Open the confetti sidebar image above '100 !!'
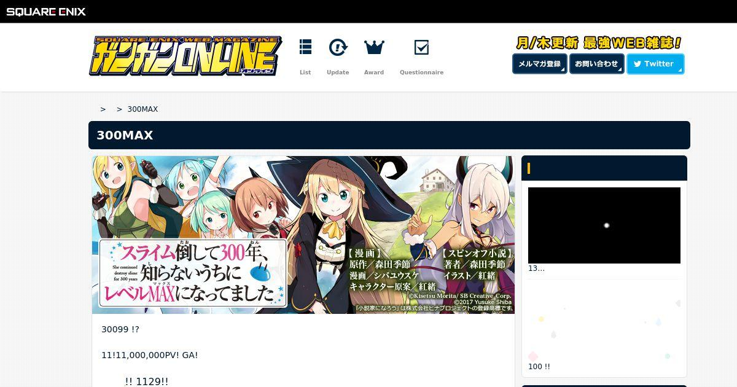This screenshot has height=387, width=737. [x=604, y=323]
